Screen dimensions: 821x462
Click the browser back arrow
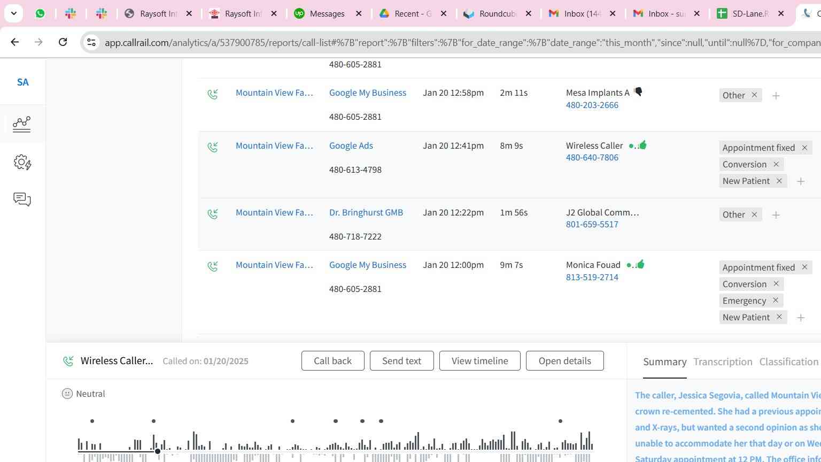coord(15,42)
